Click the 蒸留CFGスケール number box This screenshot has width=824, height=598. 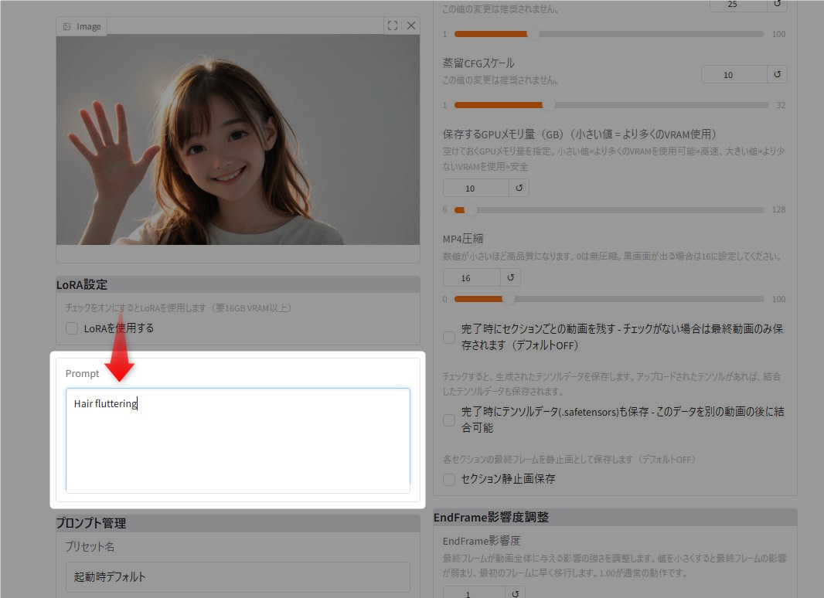733,75
